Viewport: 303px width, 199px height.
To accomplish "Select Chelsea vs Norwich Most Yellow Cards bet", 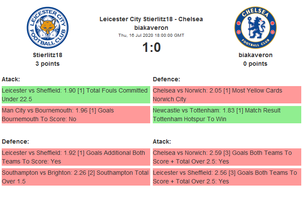I will click(x=227, y=95).
